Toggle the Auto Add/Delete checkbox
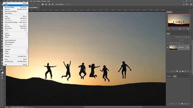 tap(55, 4)
